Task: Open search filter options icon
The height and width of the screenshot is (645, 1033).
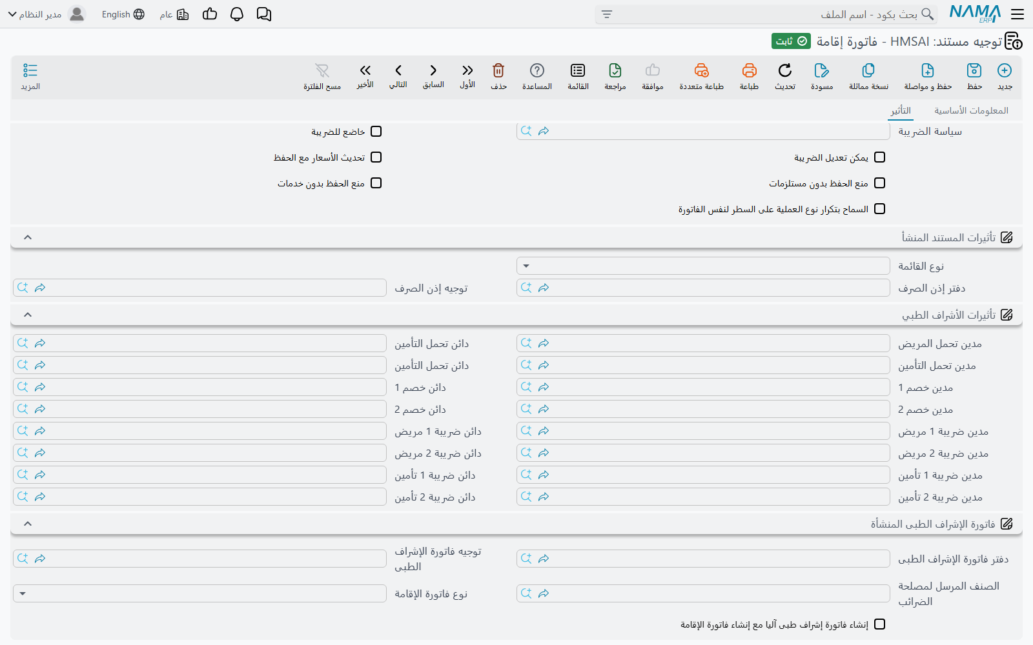Action: pos(607,14)
